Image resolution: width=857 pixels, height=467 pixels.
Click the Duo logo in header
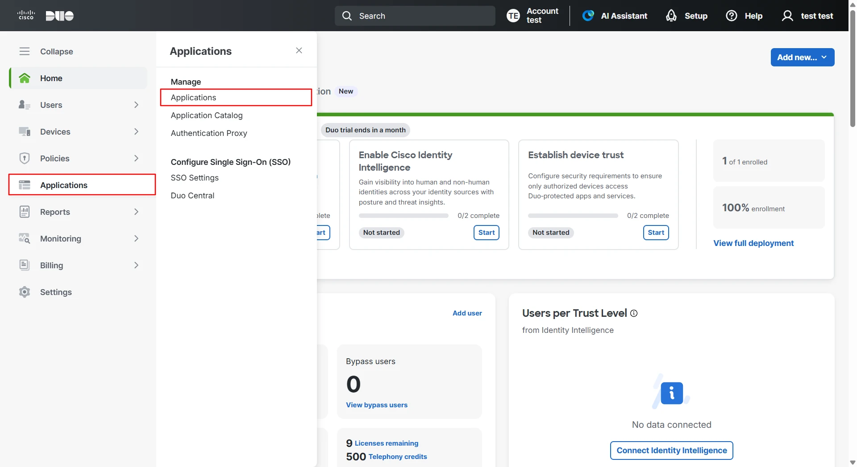click(59, 16)
